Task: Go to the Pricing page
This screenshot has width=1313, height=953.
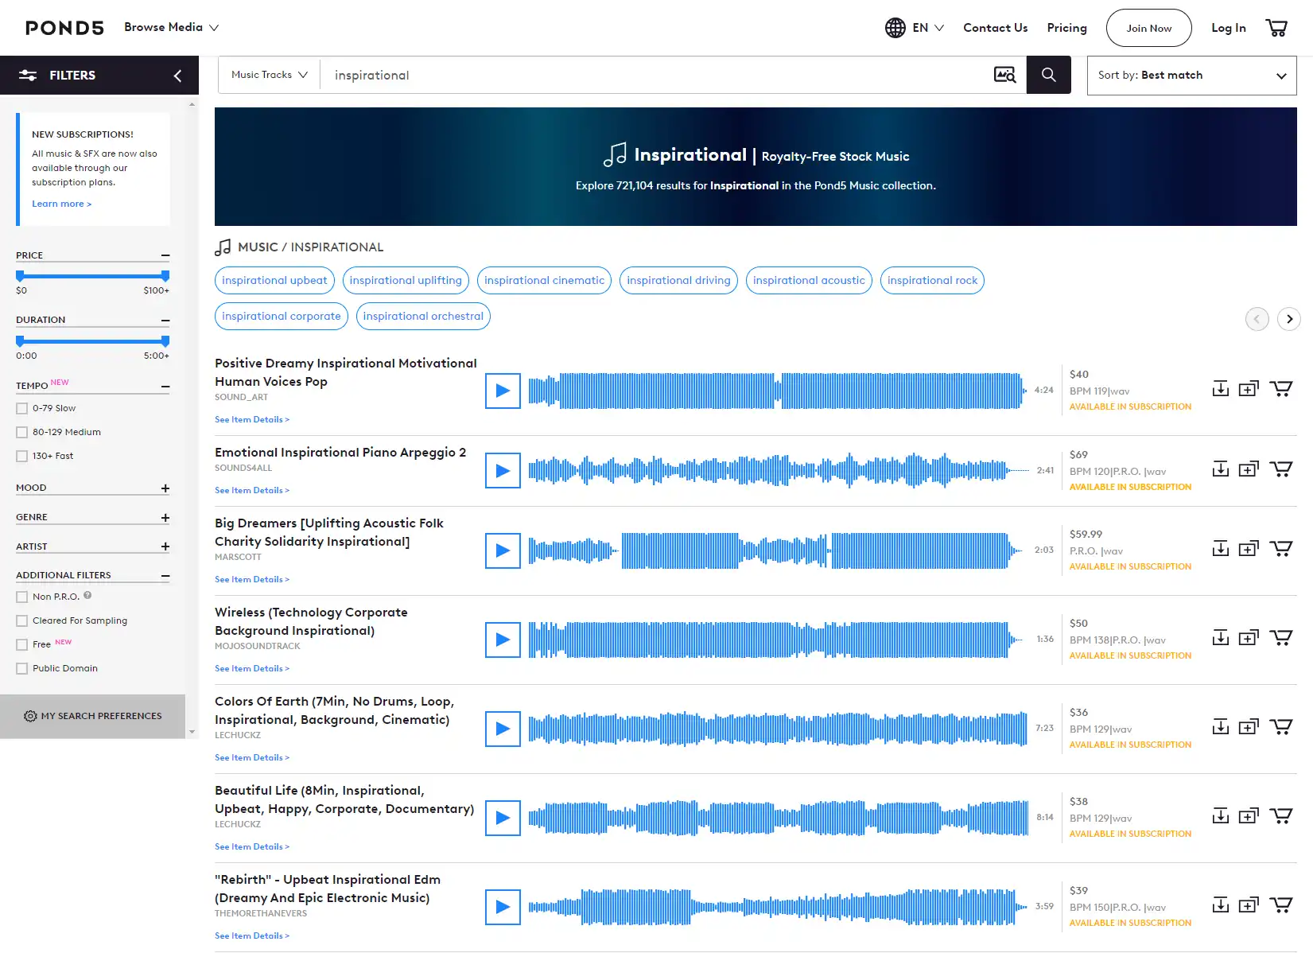Action: point(1066,28)
